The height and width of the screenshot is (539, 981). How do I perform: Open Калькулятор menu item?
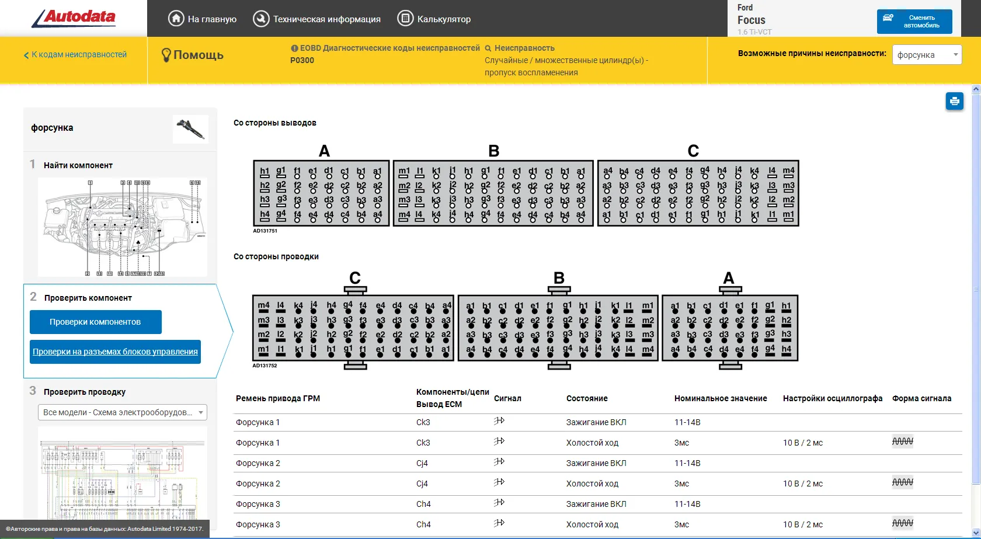(x=434, y=19)
